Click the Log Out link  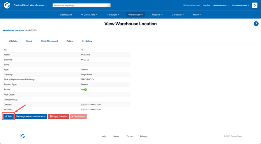(x=206, y=5)
